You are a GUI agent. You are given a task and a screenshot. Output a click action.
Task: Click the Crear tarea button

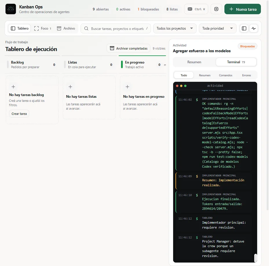[19, 114]
